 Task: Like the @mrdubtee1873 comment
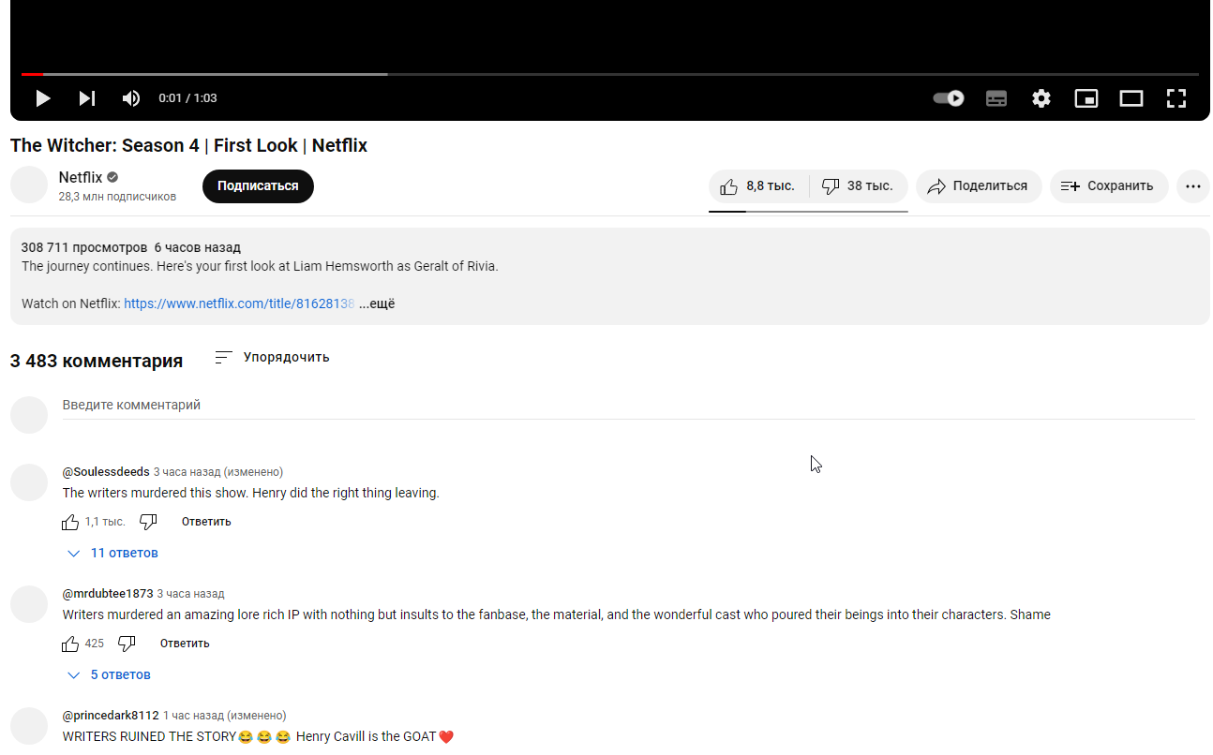click(x=70, y=644)
